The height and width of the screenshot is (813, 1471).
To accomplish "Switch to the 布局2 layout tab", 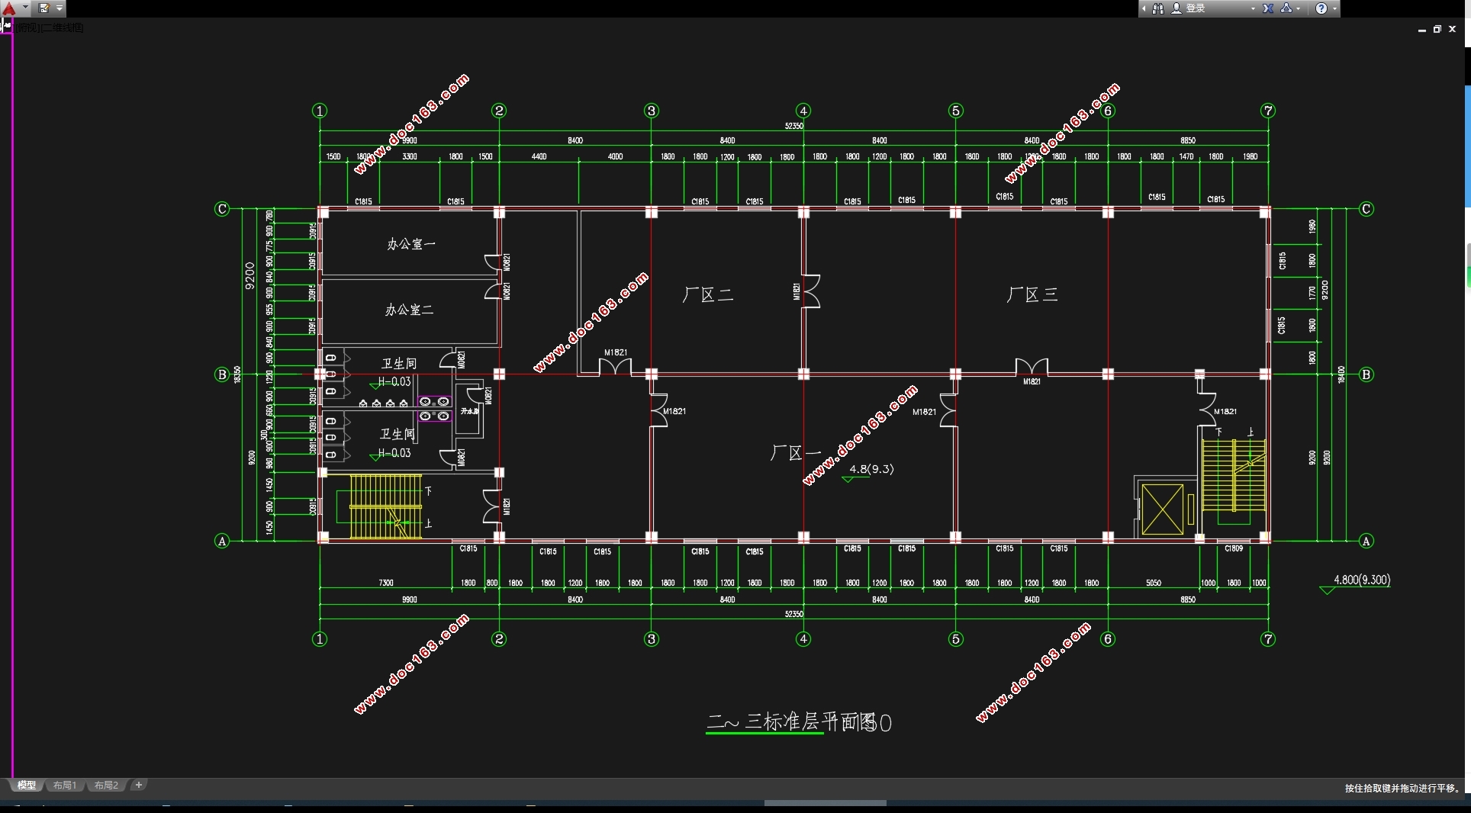I will click(106, 785).
